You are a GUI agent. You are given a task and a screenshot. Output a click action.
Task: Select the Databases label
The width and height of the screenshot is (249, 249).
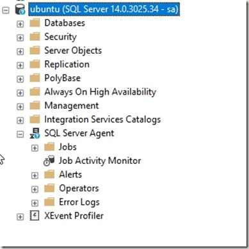(65, 23)
